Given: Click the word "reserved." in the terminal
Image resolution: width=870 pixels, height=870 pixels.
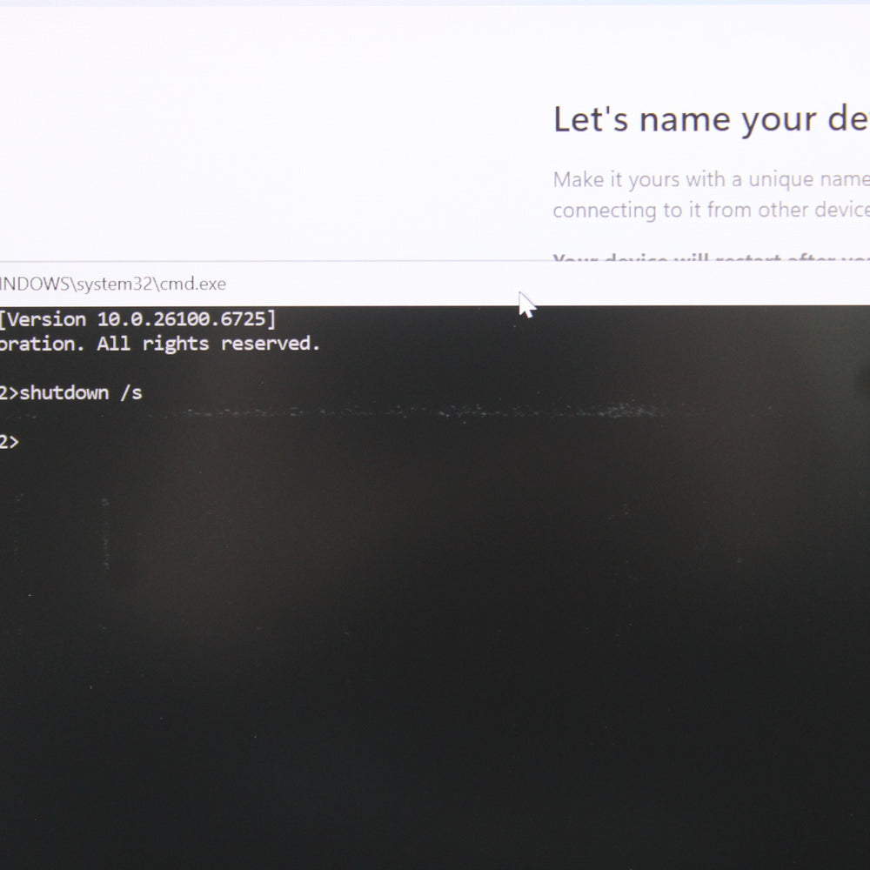Looking at the screenshot, I should click(271, 344).
